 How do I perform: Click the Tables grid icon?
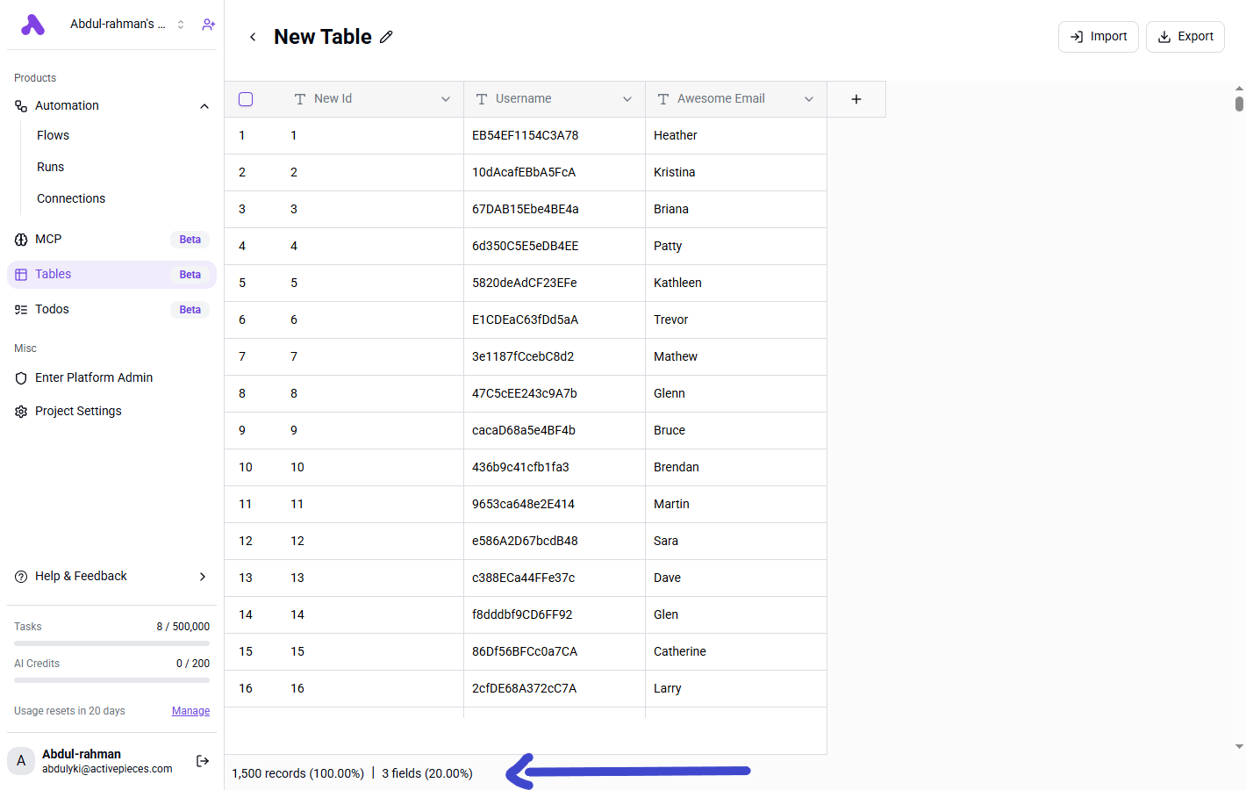tap(21, 275)
